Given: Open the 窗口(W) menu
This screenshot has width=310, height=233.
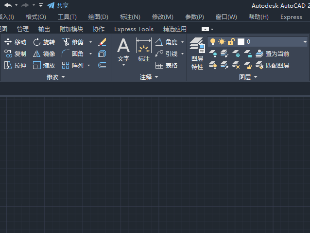Looking at the screenshot, I should (226, 17).
